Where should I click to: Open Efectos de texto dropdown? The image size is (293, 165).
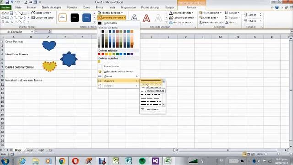[x=181, y=22]
